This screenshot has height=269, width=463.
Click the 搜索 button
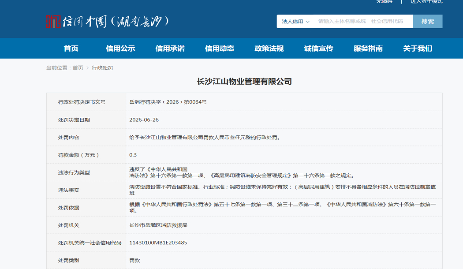click(428, 22)
